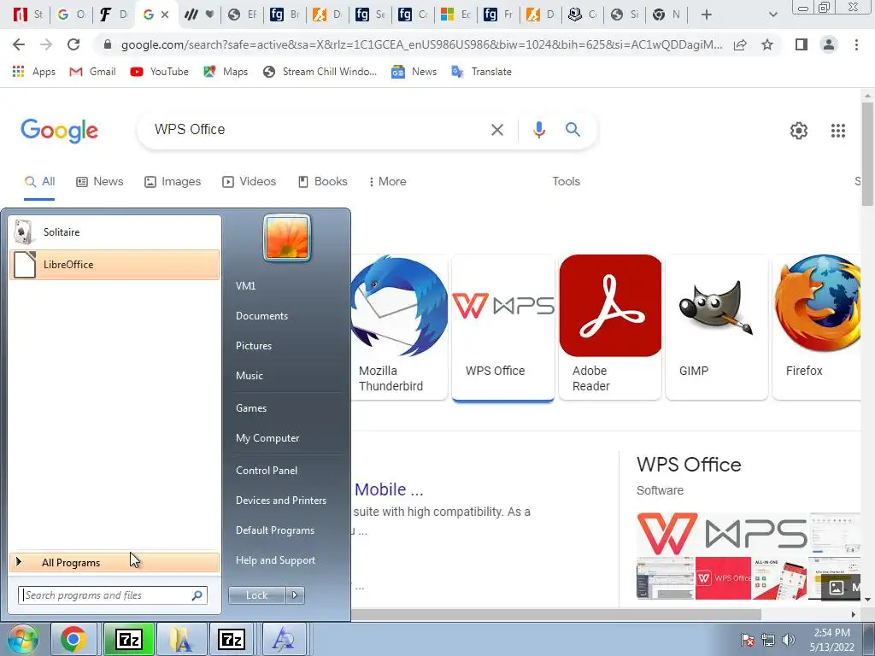Open the green 7z taskbar item
875x656 pixels.
point(129,639)
